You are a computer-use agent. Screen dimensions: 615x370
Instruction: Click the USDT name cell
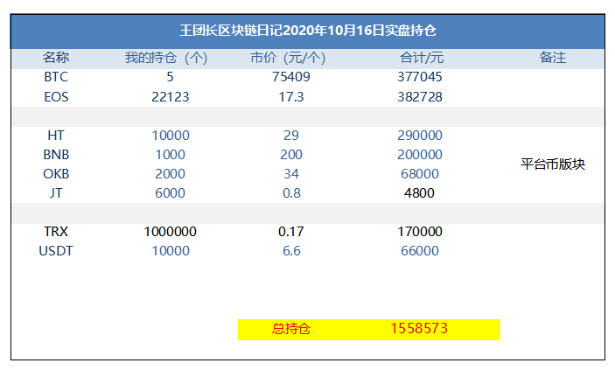click(56, 251)
